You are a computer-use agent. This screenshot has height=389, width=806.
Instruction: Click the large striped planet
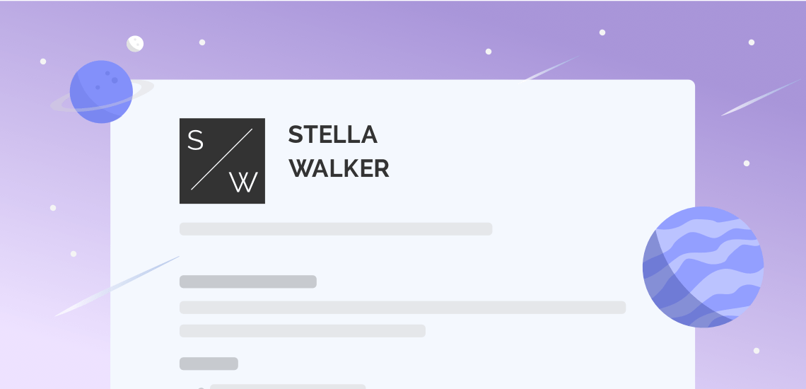(x=703, y=267)
